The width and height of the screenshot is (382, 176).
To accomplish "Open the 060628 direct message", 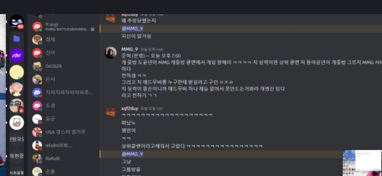I will pyautogui.click(x=64, y=66).
